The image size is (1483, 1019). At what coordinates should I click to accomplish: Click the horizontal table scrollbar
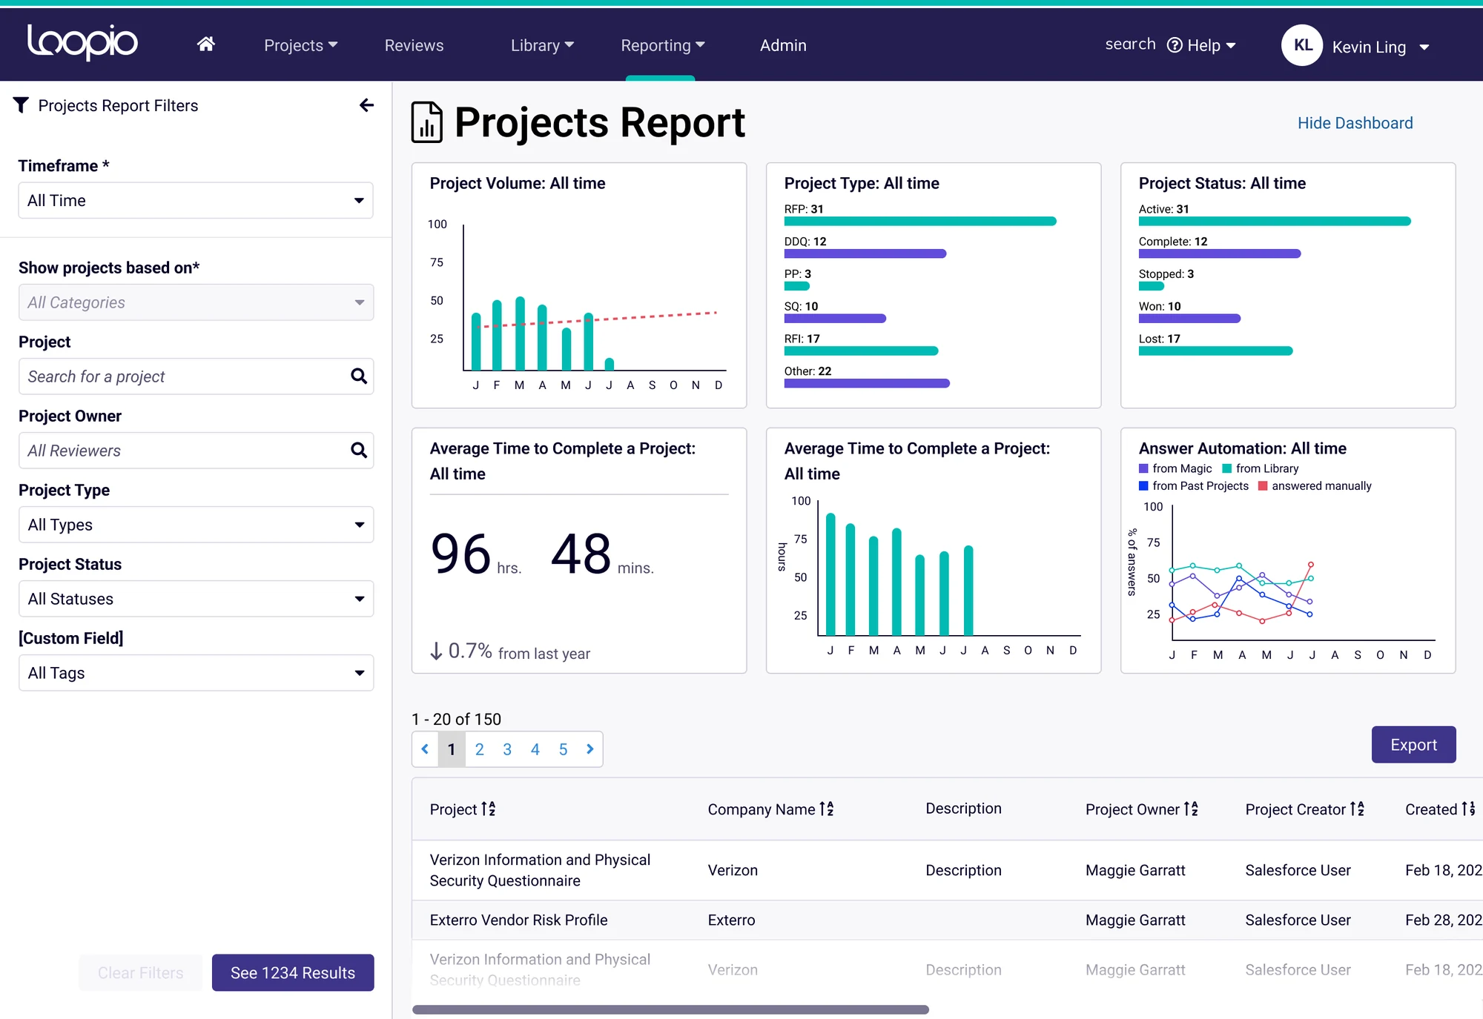670,1009
